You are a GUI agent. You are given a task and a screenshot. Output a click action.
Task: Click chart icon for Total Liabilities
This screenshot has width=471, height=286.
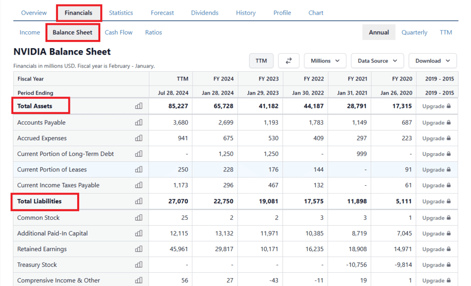[138, 201]
